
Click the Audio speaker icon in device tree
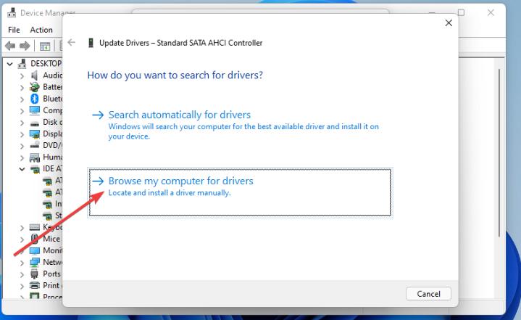(x=35, y=75)
